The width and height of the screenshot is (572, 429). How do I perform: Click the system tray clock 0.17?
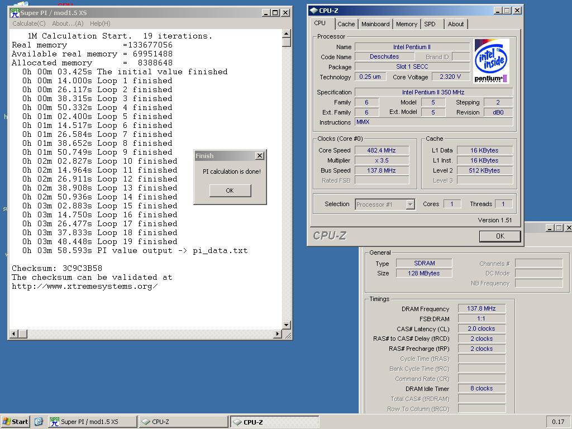pos(558,422)
